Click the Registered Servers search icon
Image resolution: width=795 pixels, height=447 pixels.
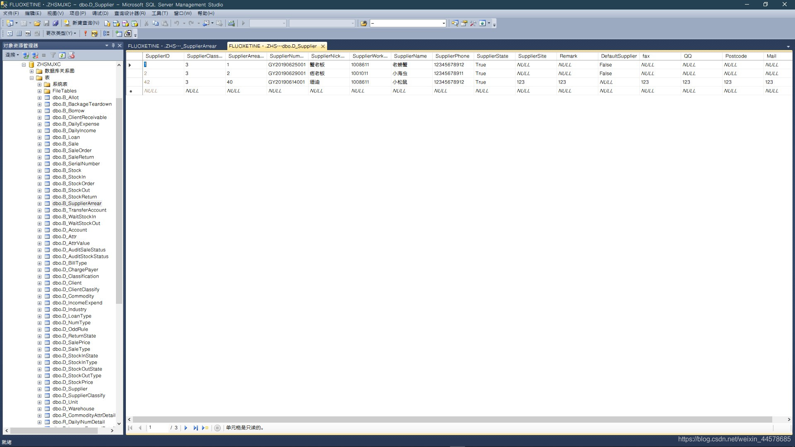tap(455, 23)
